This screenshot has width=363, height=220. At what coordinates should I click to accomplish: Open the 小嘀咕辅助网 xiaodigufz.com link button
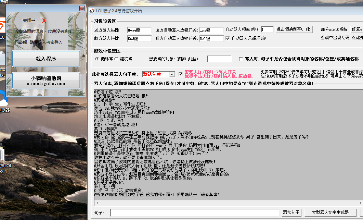pyautogui.click(x=46, y=81)
